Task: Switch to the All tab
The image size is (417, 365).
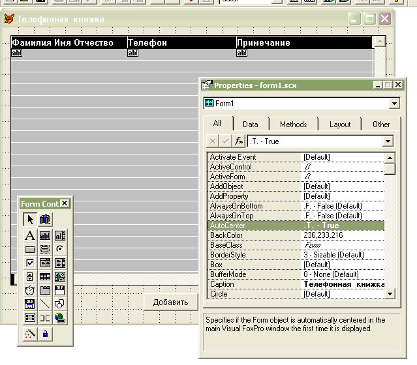Action: (217, 123)
